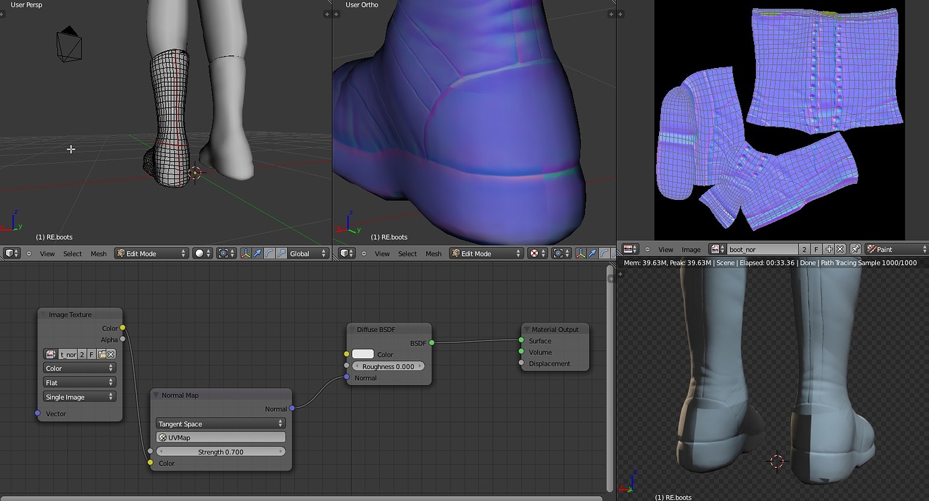Open Select menu in middle viewport header
The width and height of the screenshot is (929, 501).
coord(407,254)
